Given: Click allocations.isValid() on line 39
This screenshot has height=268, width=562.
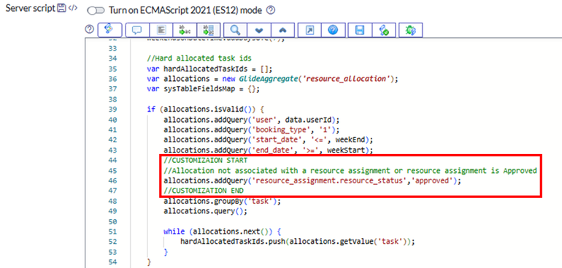Looking at the screenshot, I should tap(207, 109).
